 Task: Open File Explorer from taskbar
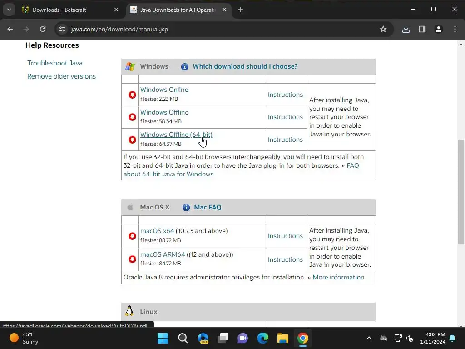click(282, 338)
